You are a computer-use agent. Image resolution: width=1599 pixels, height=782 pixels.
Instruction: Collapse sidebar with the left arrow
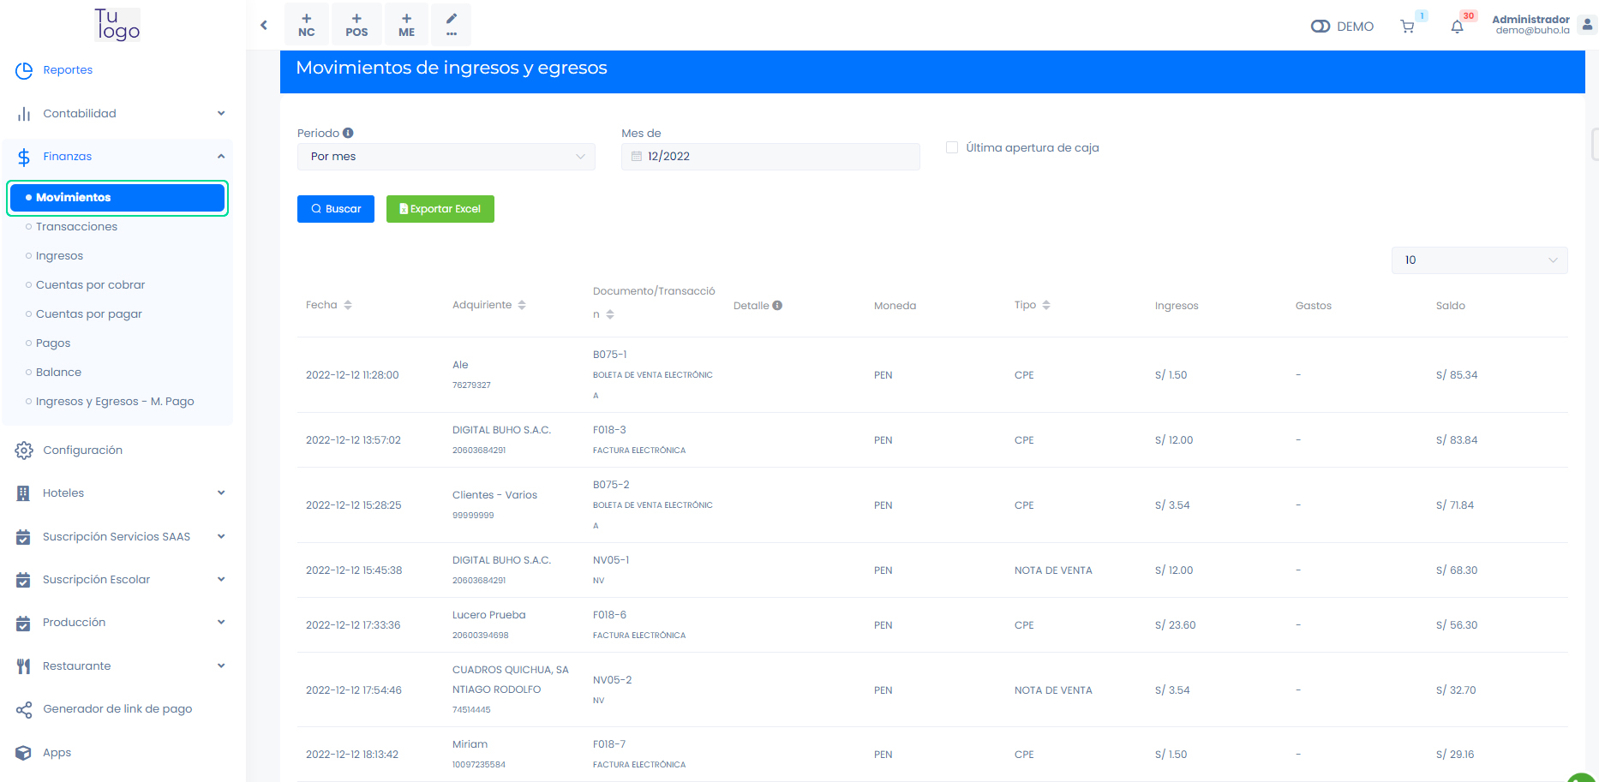264,25
